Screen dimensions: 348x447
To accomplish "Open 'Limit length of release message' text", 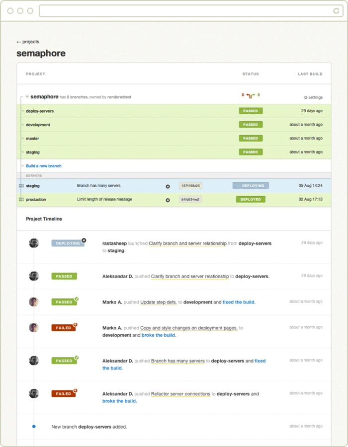I will coord(104,199).
